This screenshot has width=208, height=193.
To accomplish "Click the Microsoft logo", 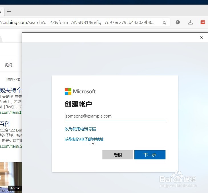I will (x=80, y=91).
